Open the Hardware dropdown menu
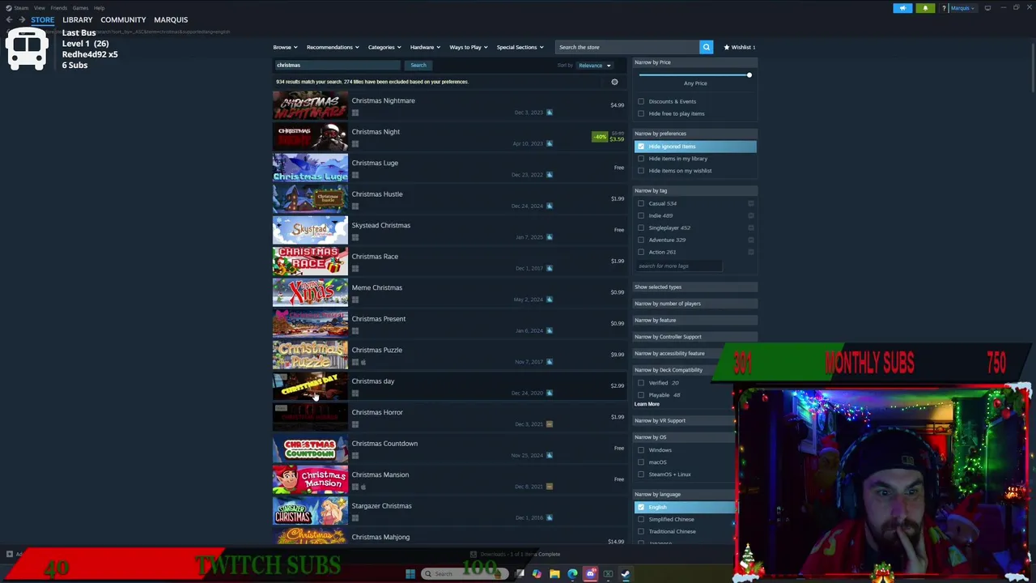The image size is (1036, 583). [425, 47]
